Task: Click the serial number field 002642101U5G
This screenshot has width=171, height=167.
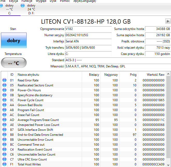Action: pyautogui.click(x=88, y=35)
